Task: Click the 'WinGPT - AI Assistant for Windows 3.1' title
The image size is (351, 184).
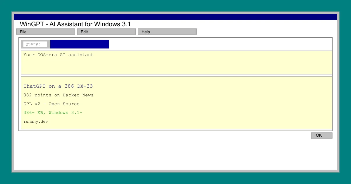Action: click(75, 24)
